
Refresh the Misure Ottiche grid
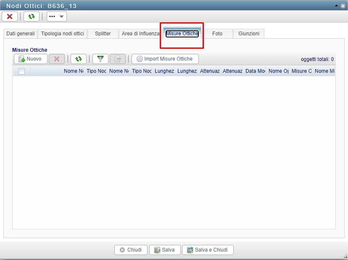tap(78, 59)
